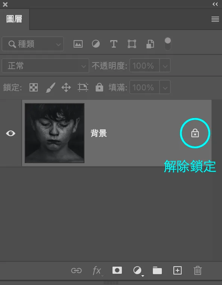Image resolution: width=222 pixels, height=285 pixels.
Task: Select the 背景 layer thumbnail
Action: coord(55,133)
